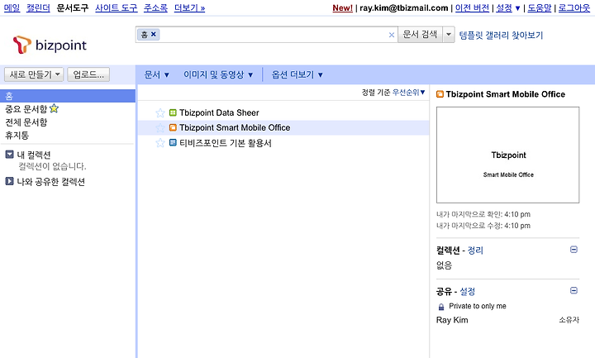Go to 주소록 in top navigation
Viewport: 595px width, 358px height.
[155, 7]
